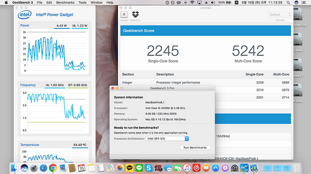Viewport: 311px width, 174px height.
Task: Click the Siri icon in menu bar
Action: point(296,3)
